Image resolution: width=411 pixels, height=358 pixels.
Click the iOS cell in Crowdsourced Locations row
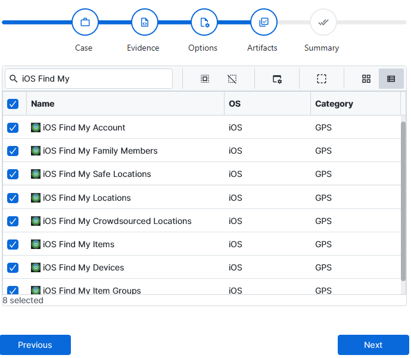[235, 221]
